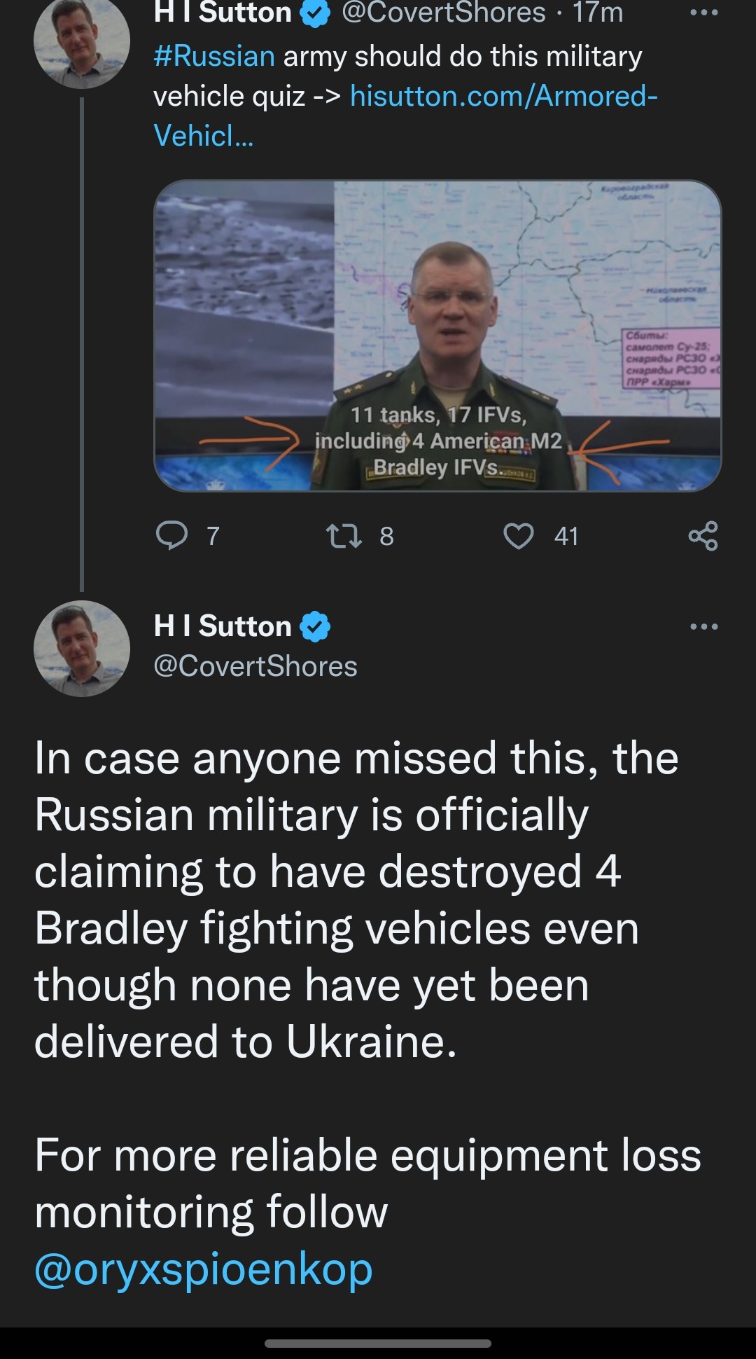Viewport: 756px width, 1359px height.
Task: Open three-dot menu on main tweet
Action: (x=703, y=626)
